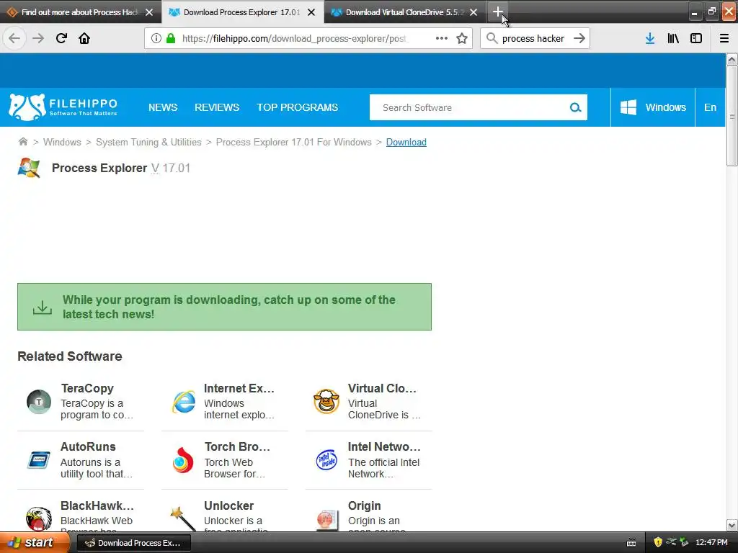Open the REVIEWS menu item
738x553 pixels.
(217, 107)
